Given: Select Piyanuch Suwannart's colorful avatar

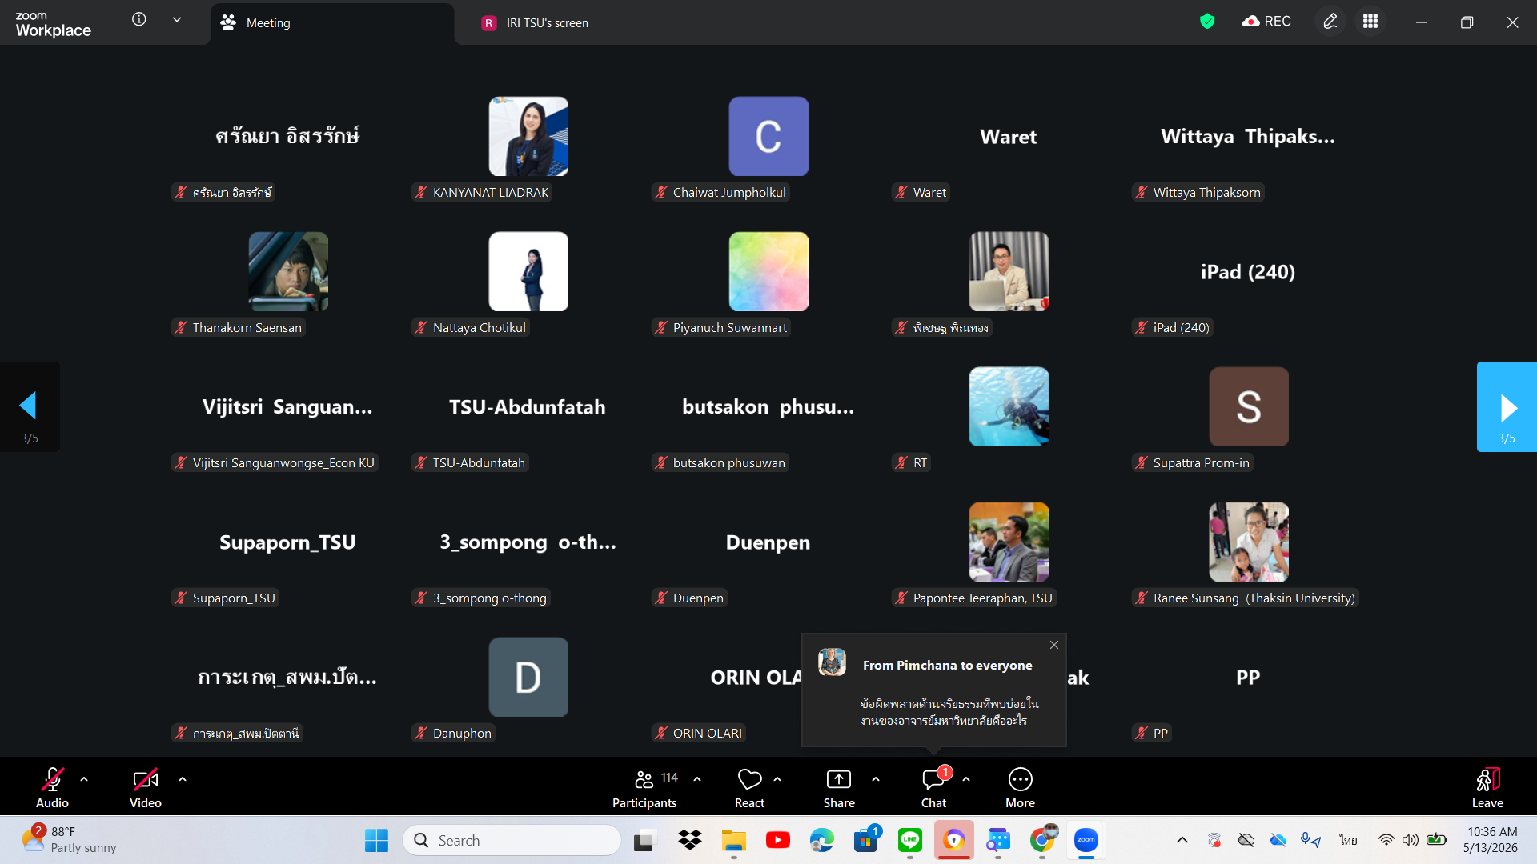Looking at the screenshot, I should click(768, 272).
